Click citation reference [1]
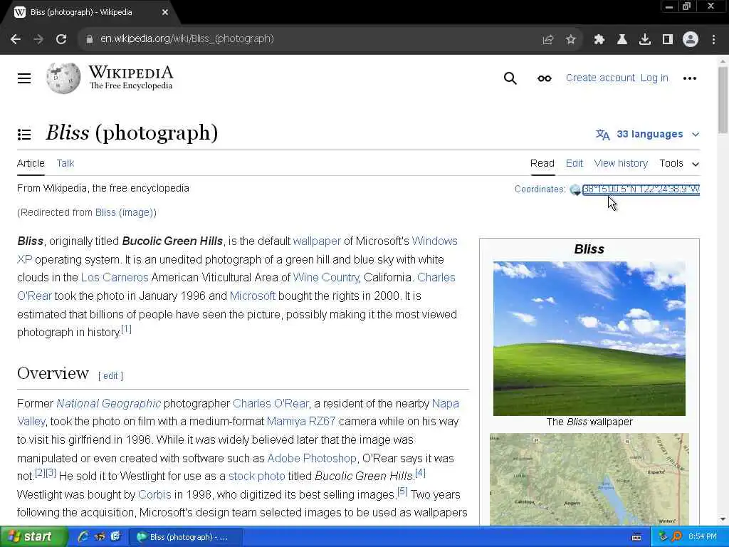 coord(127,329)
